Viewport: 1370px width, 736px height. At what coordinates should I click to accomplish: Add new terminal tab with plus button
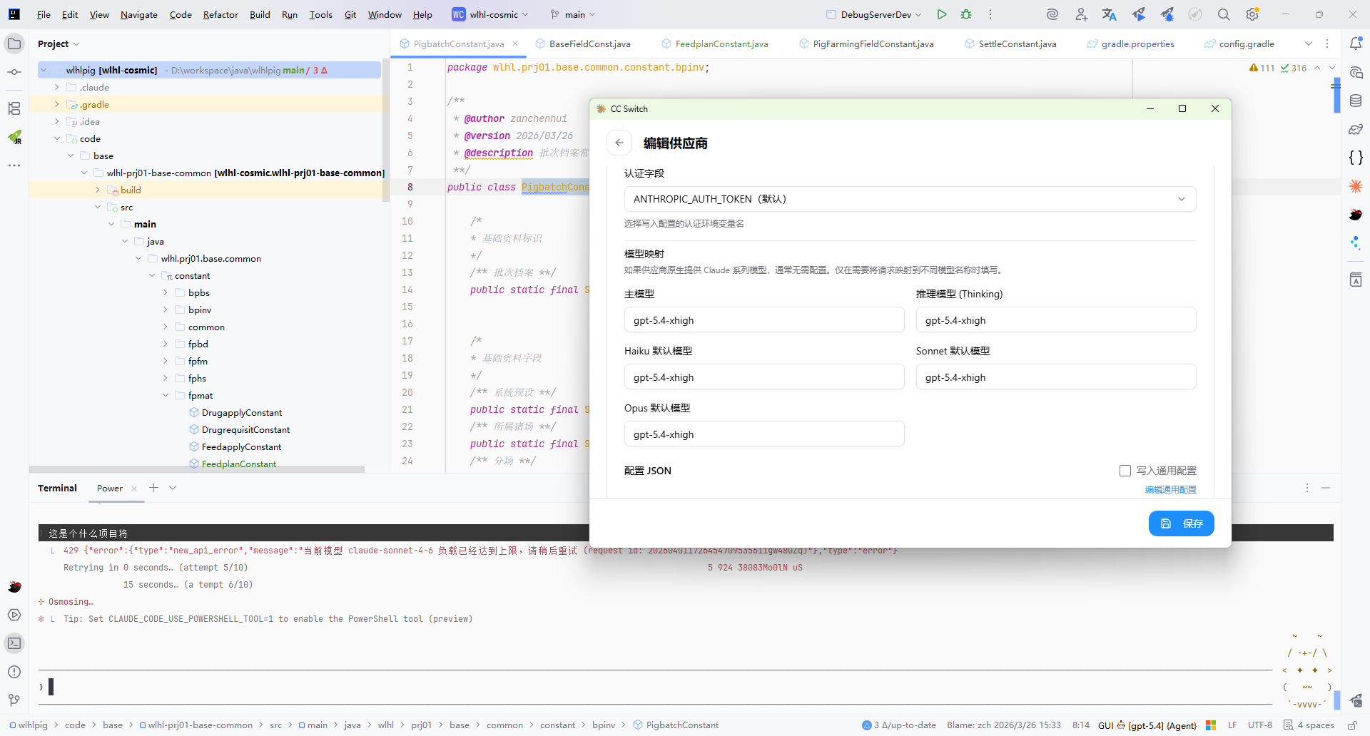point(153,488)
